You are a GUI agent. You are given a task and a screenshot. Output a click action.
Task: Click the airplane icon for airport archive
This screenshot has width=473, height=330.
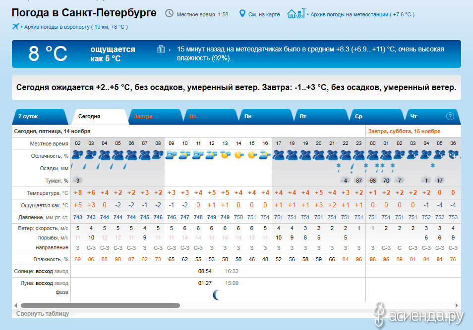[x=16, y=27]
